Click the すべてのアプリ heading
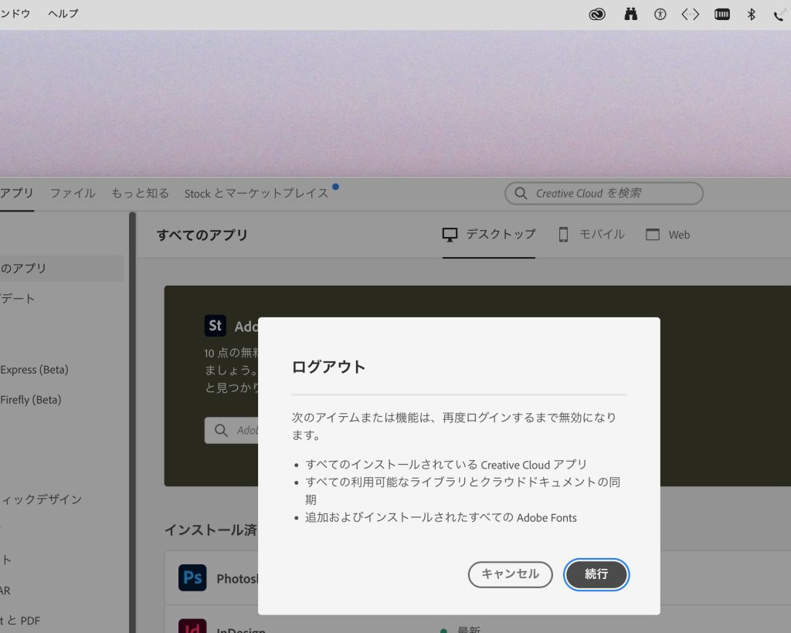Image resolution: width=791 pixels, height=633 pixels. pyautogui.click(x=202, y=235)
